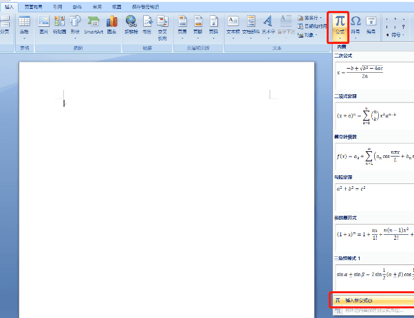Click the 超链接 hyperlink icon
The width and height of the screenshot is (414, 318).
pos(131,25)
